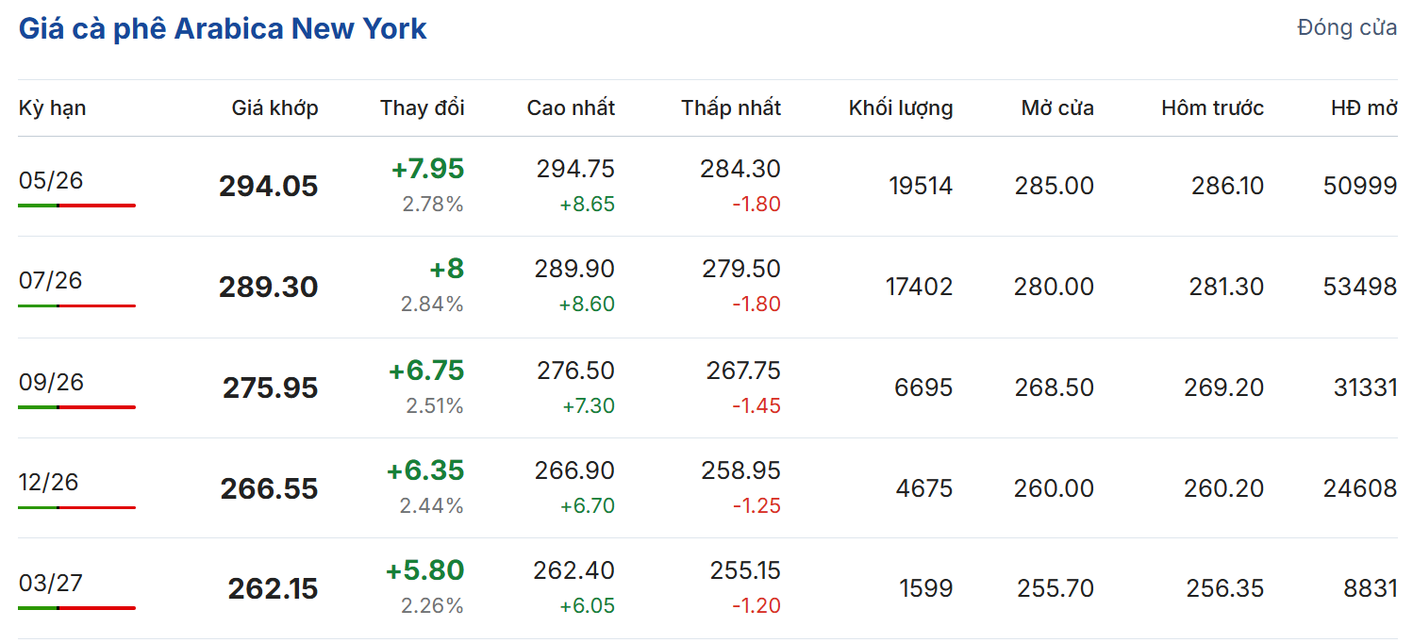Select the 'Khối lượng' column header
Viewport: 1413px width, 643px height.
click(x=900, y=108)
